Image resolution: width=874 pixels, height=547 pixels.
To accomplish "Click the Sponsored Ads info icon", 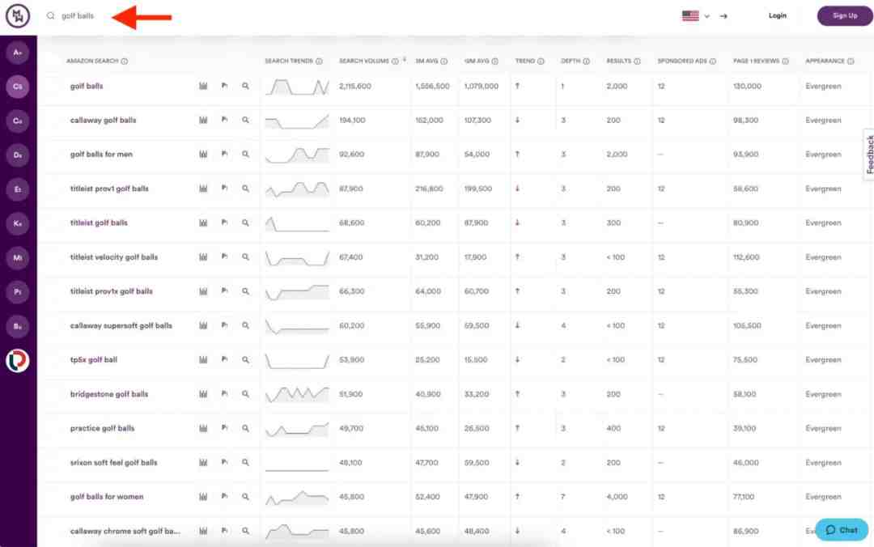I will pyautogui.click(x=712, y=61).
